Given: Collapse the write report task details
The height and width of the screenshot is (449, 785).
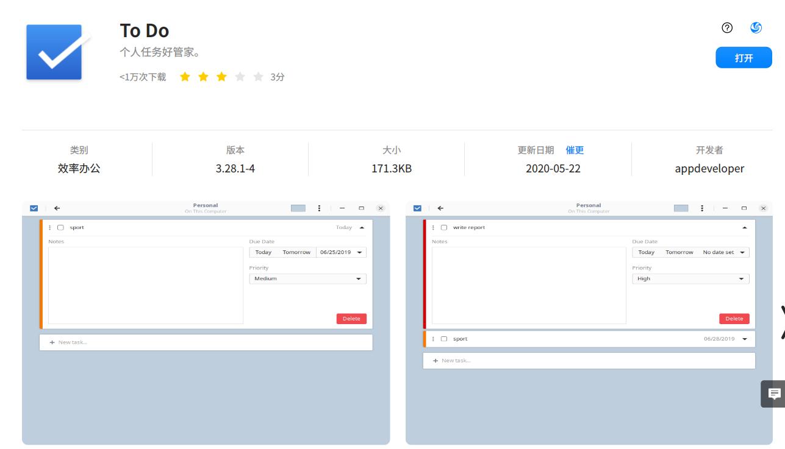Looking at the screenshot, I should [744, 227].
